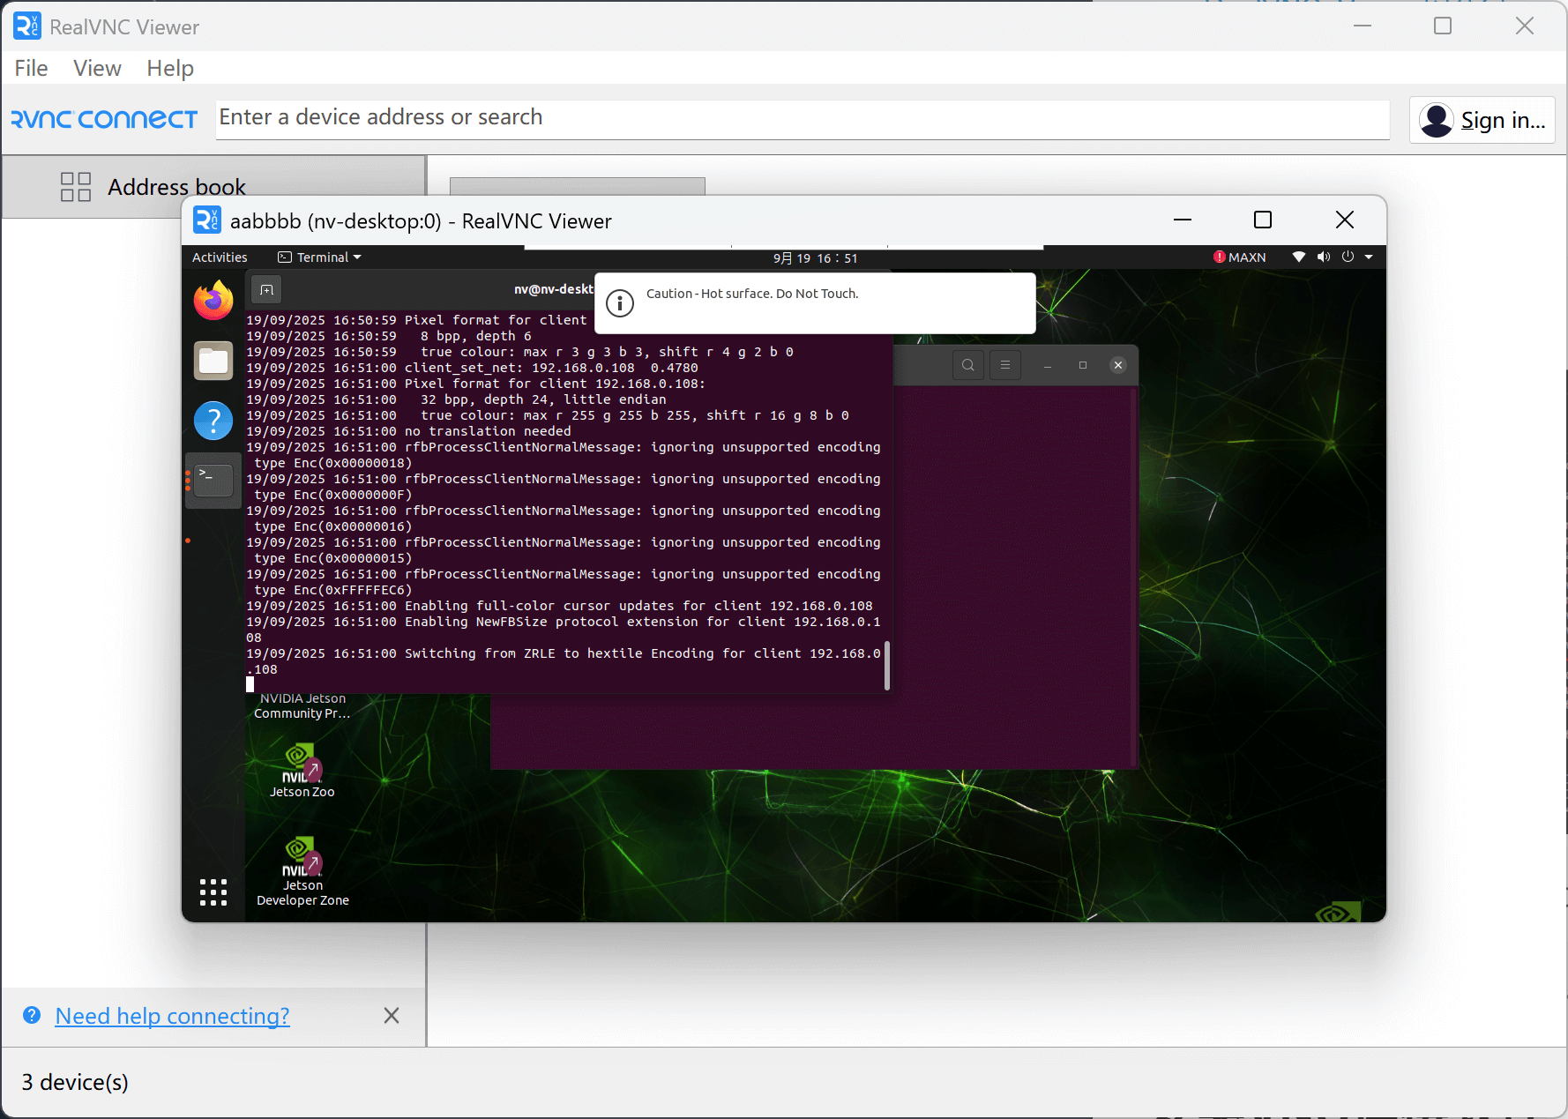Click the new tab icon in terminal

pyautogui.click(x=267, y=290)
